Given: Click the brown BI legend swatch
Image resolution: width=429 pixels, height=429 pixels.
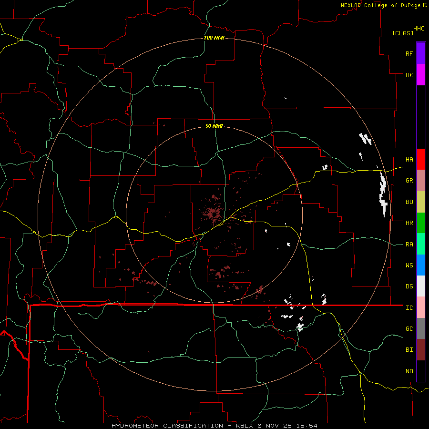Looking at the screenshot, I should (421, 350).
